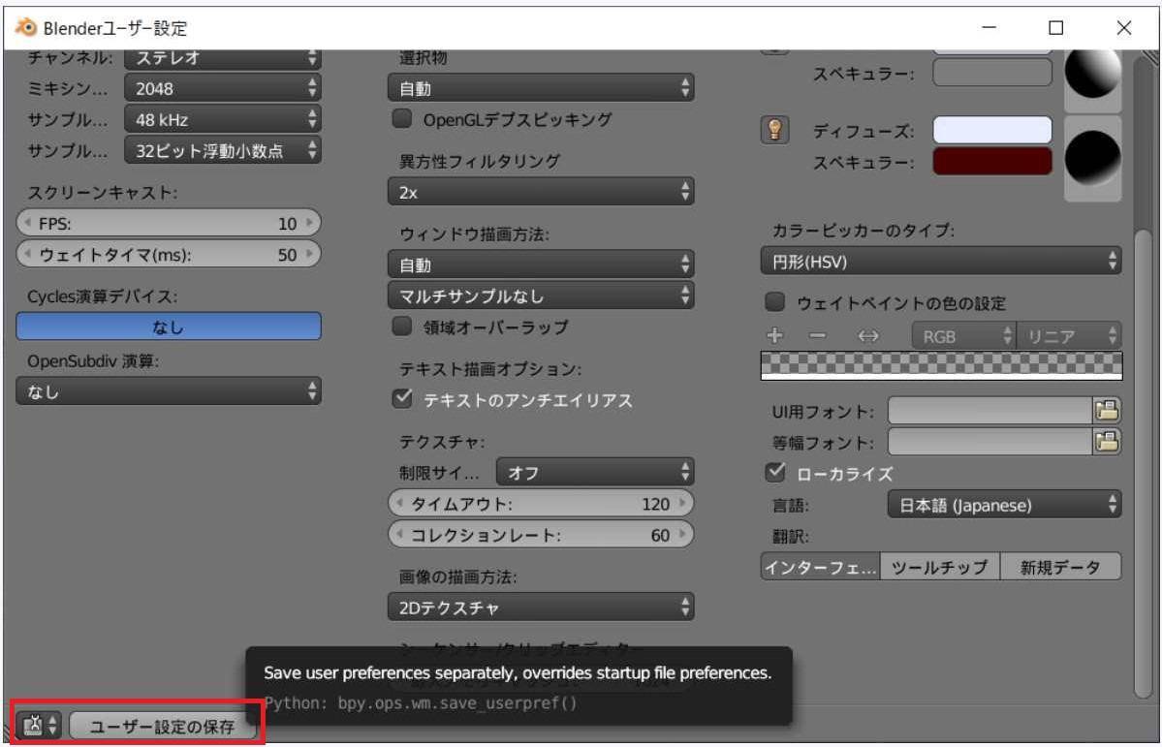
Task: Minimize the Blenderユーザー設定 window
Action: [989, 27]
